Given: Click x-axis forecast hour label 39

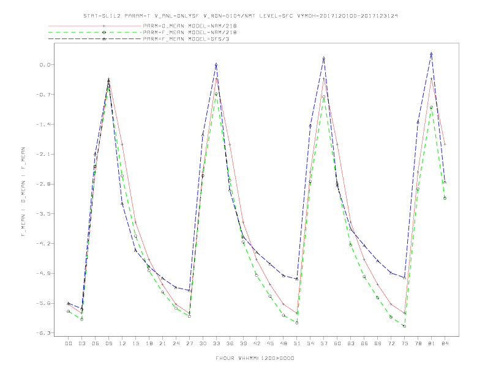Looking at the screenshot, I should pyautogui.click(x=243, y=343).
